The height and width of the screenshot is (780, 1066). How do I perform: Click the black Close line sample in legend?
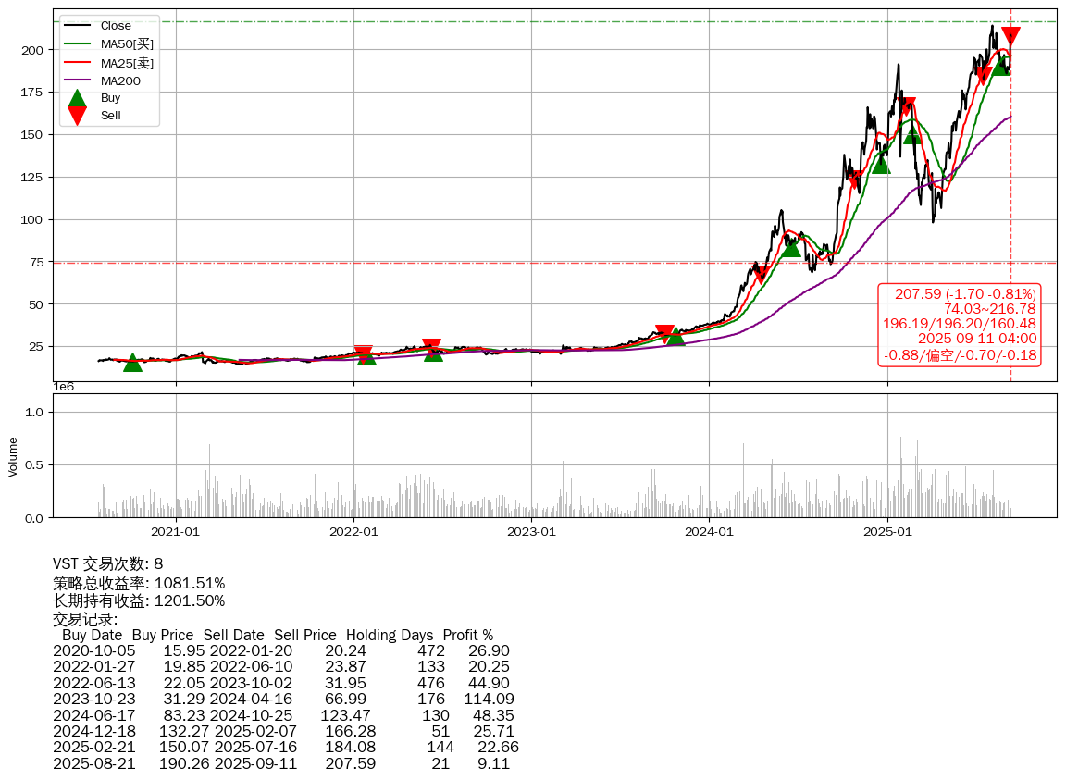(78, 26)
